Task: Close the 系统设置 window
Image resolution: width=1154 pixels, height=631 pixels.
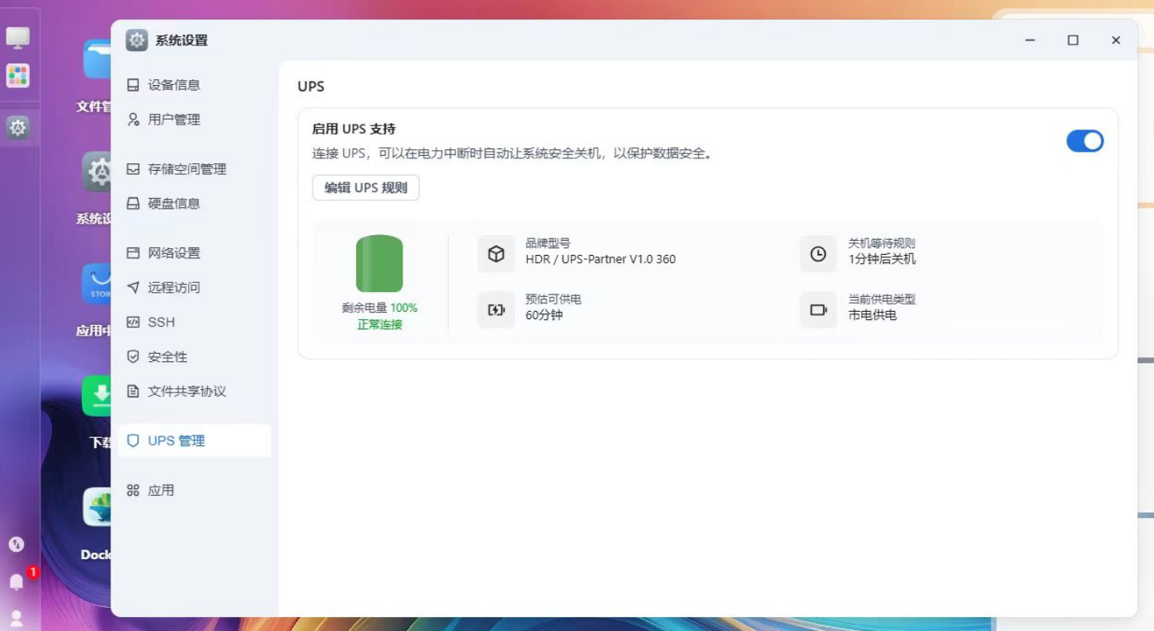Action: (1115, 40)
